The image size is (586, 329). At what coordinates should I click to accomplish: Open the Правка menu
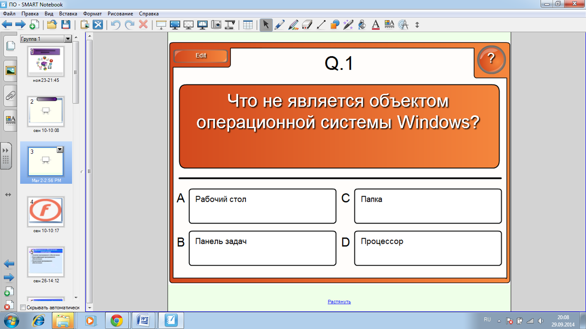pyautogui.click(x=30, y=14)
